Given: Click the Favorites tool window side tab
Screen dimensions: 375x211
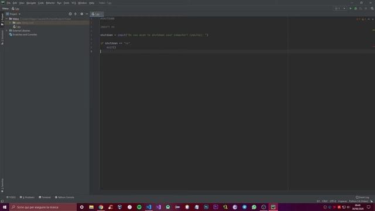Looking at the screenshot, I should tap(2, 185).
